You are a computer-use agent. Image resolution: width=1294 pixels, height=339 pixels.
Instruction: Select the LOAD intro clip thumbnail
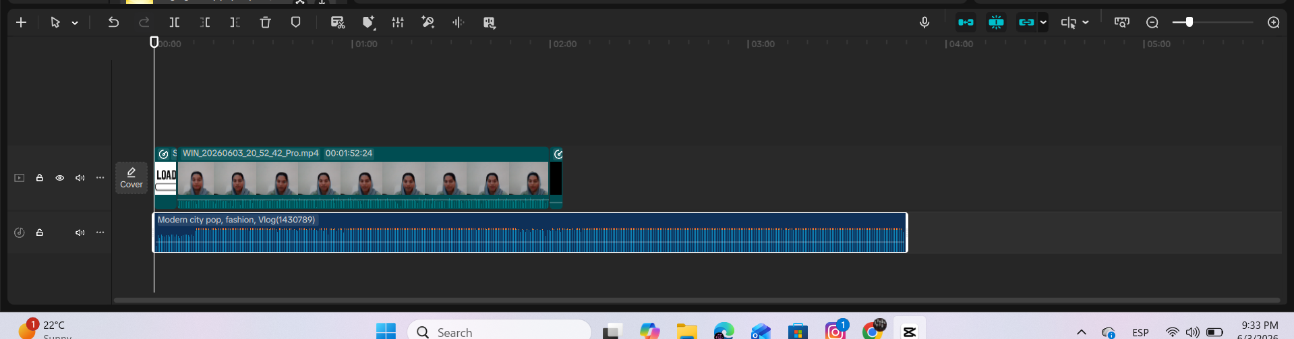(x=166, y=178)
